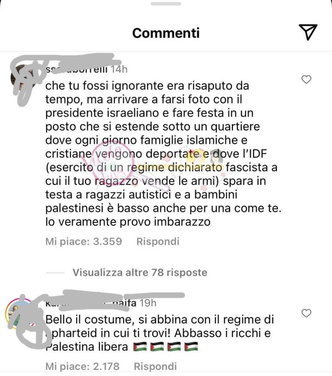Open likes list showing Mi piace: 3.359
The height and width of the screenshot is (376, 332).
pos(83,241)
